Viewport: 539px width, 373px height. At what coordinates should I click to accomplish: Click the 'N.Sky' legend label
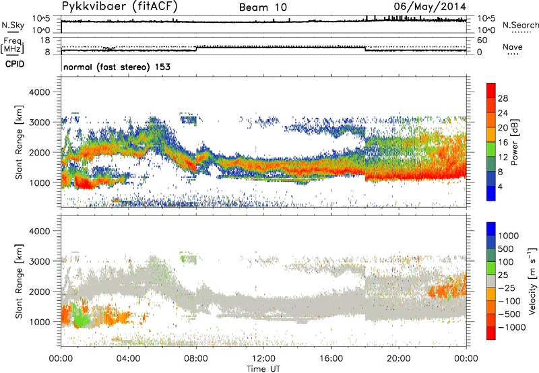13,25
